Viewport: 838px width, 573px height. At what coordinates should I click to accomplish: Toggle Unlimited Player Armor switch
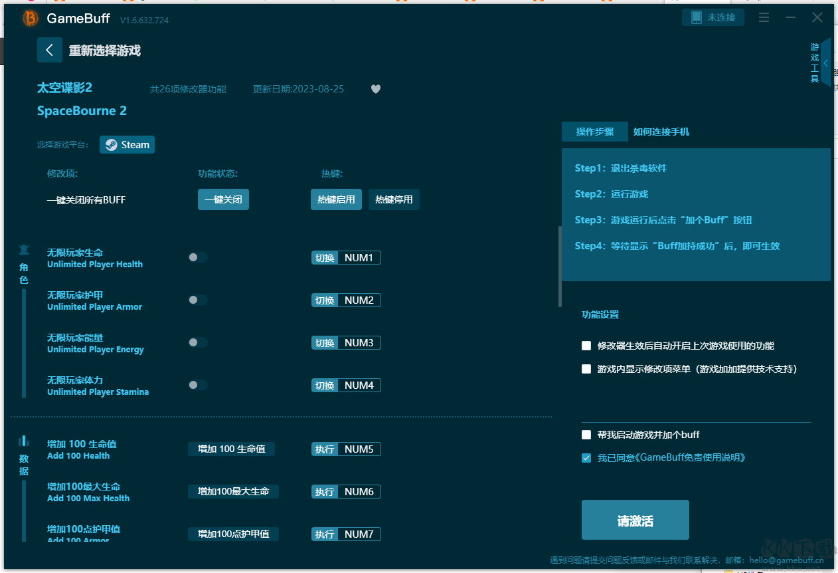(x=197, y=300)
